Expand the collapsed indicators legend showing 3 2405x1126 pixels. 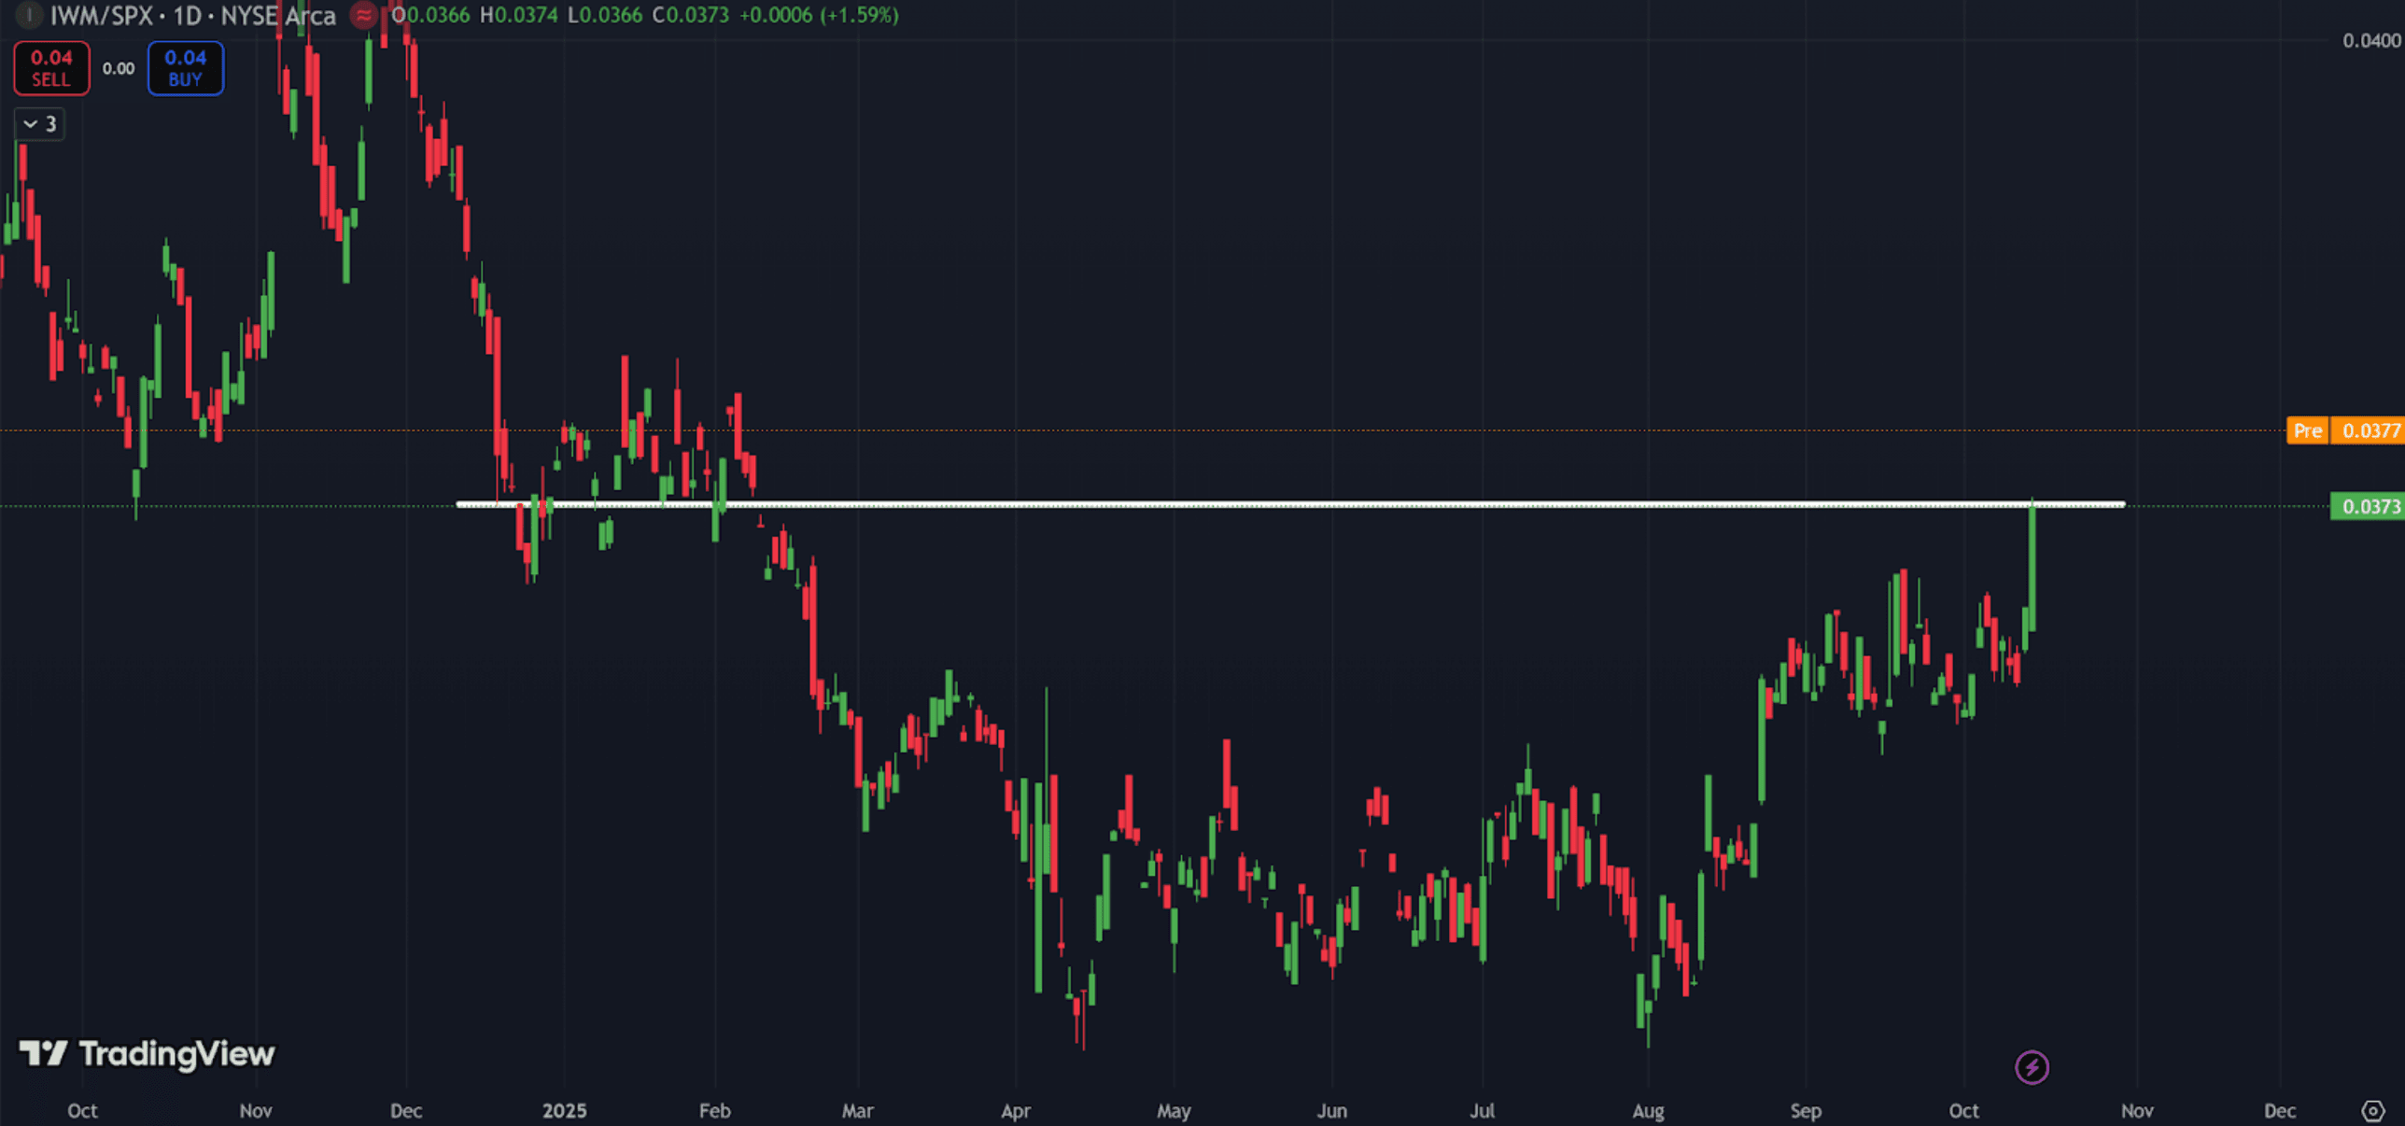coord(39,123)
